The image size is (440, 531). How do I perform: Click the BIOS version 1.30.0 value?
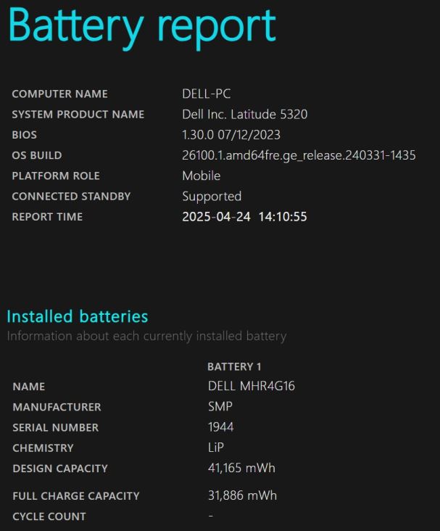pyautogui.click(x=231, y=135)
